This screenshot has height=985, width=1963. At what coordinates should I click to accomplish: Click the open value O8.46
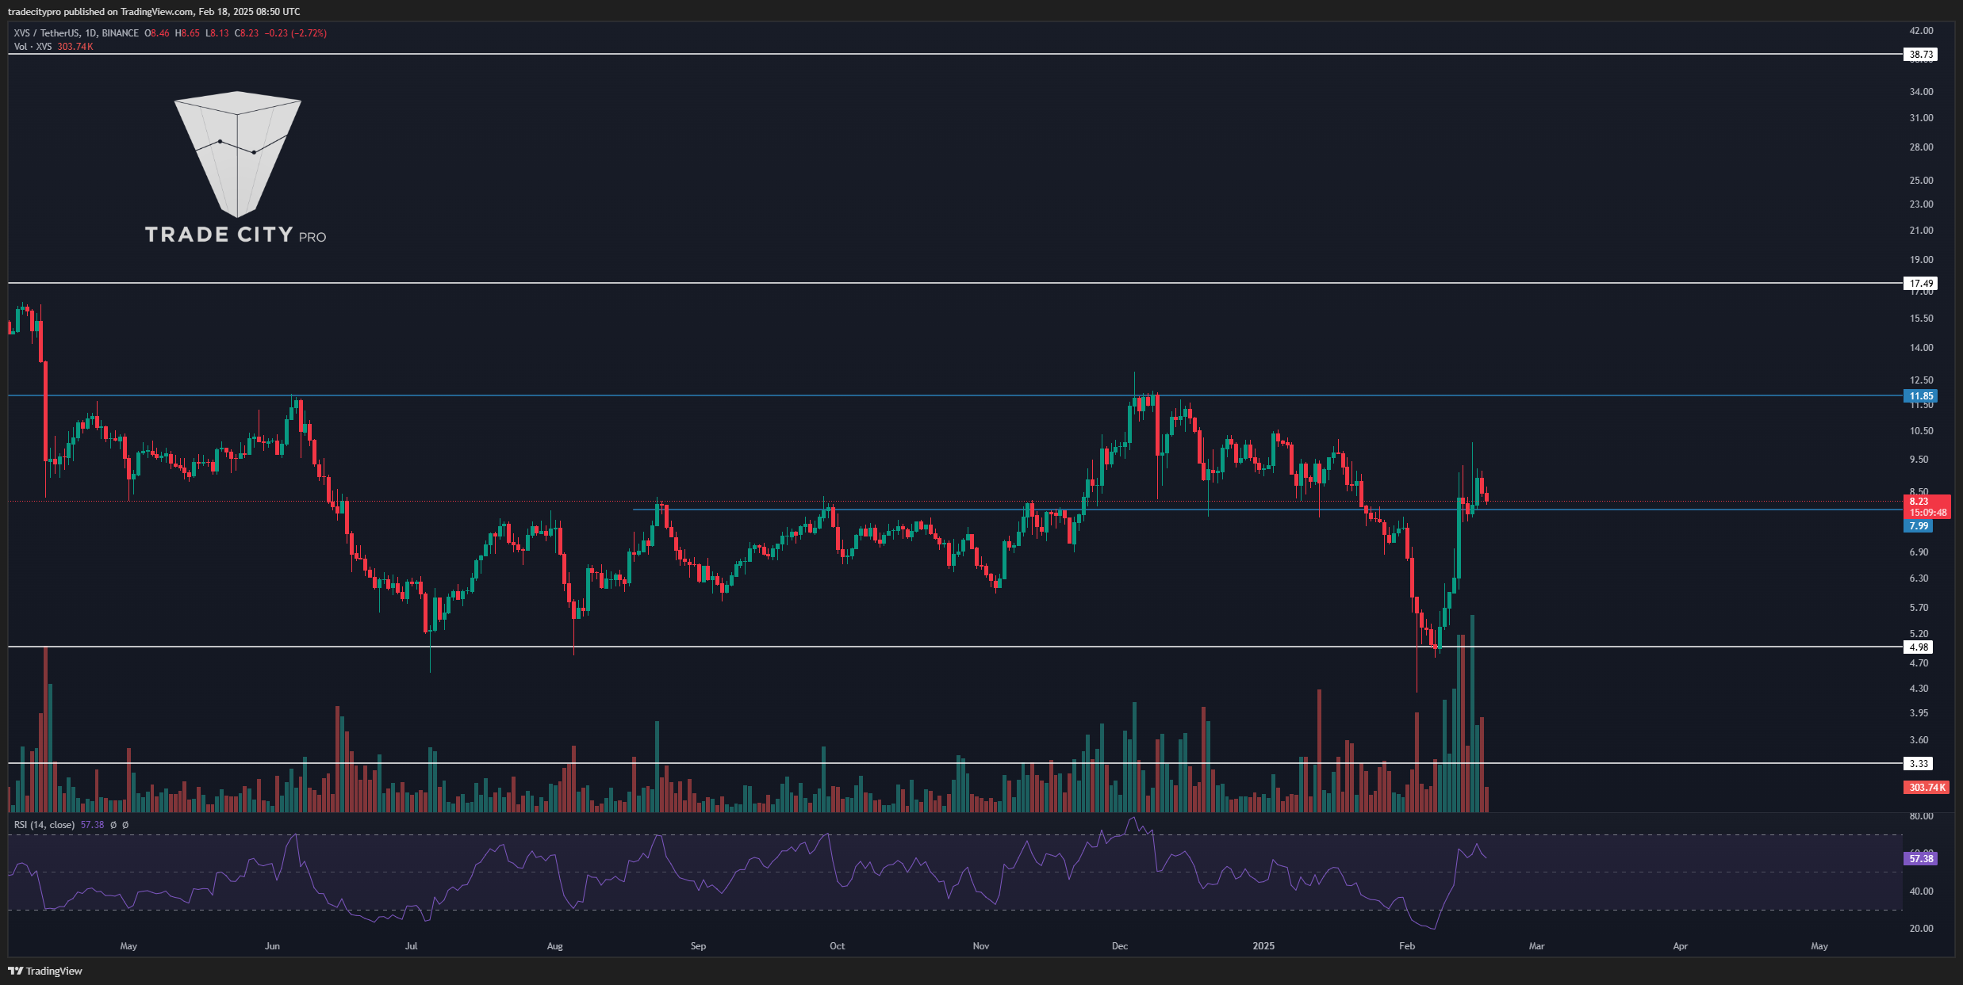[157, 33]
